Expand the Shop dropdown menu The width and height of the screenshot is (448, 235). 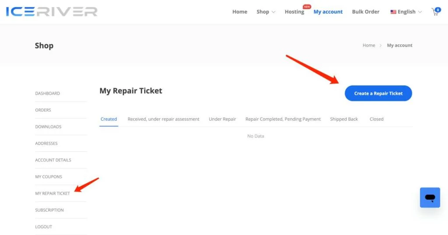[x=266, y=12]
